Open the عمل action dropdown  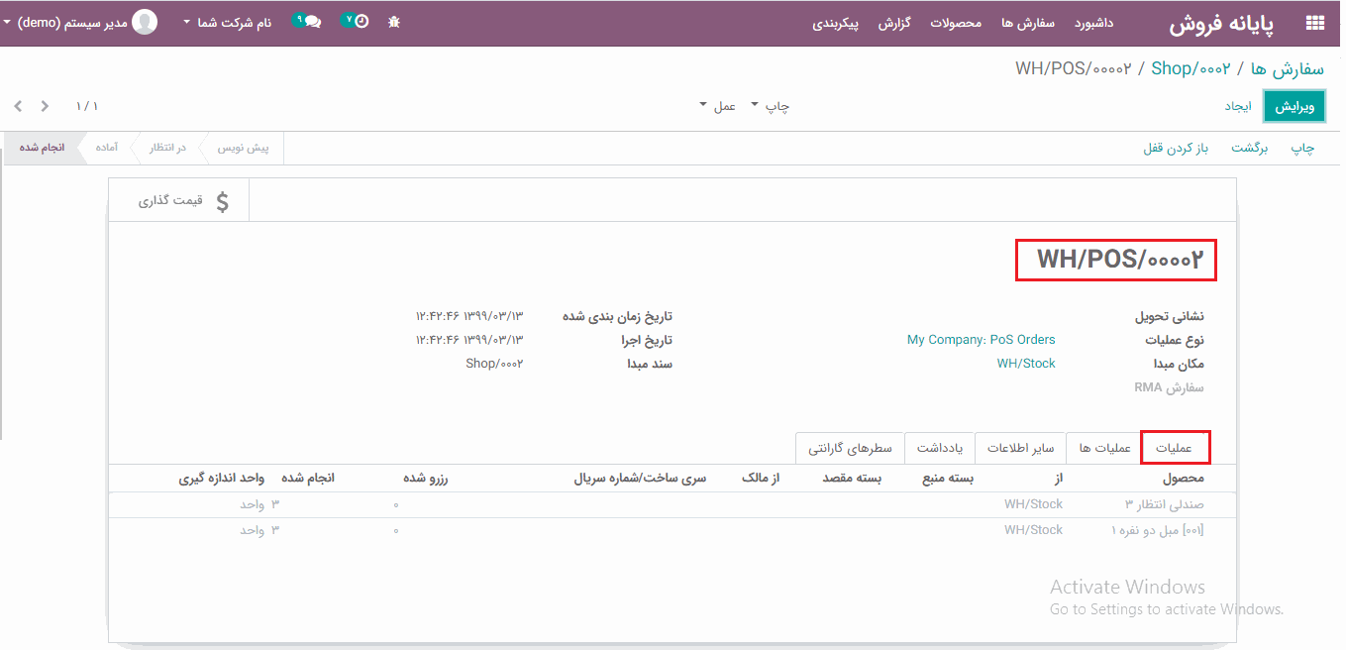(717, 106)
